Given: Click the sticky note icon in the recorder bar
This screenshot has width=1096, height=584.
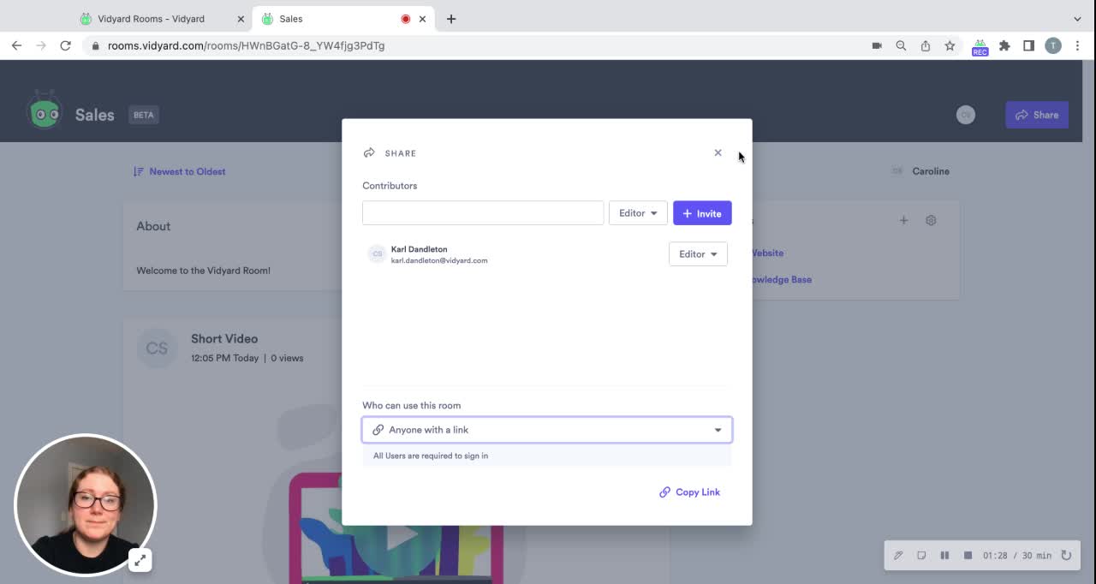Looking at the screenshot, I should (x=921, y=556).
